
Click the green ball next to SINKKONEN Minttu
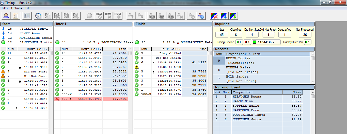[3, 42]
